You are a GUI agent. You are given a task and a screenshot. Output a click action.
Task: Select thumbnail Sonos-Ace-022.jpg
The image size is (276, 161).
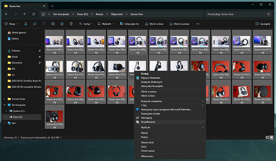click(x=262, y=67)
